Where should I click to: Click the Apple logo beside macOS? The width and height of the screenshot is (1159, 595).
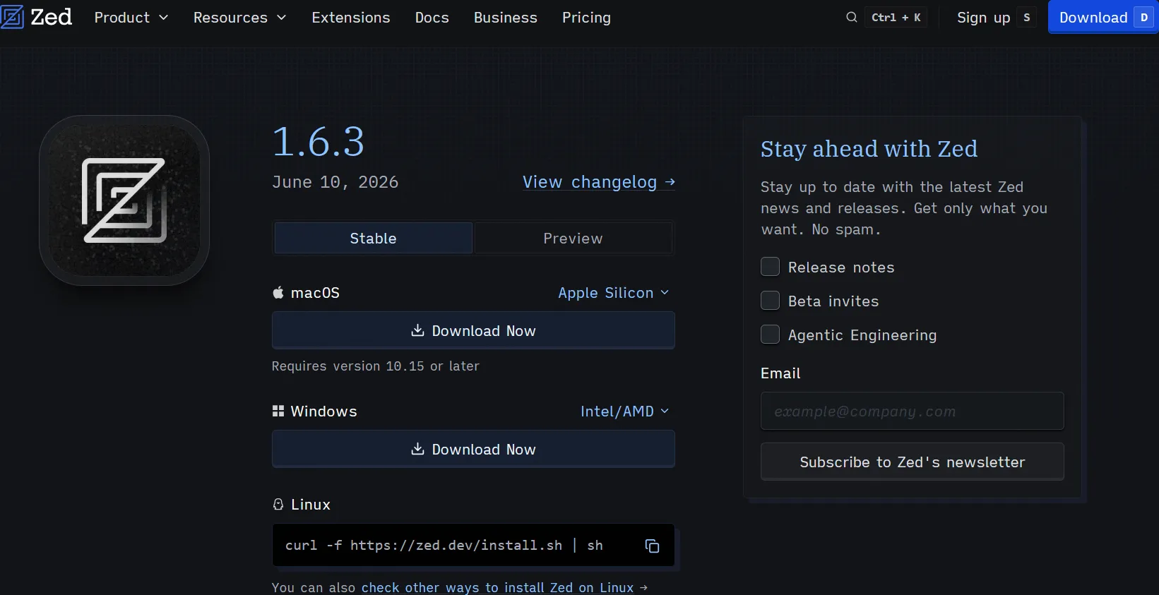pos(278,293)
